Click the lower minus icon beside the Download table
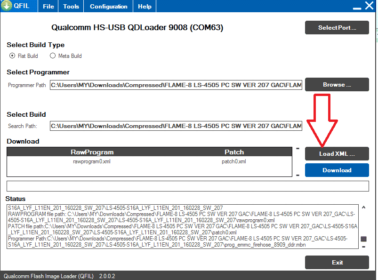This screenshot has width=378, height=280. click(x=298, y=175)
